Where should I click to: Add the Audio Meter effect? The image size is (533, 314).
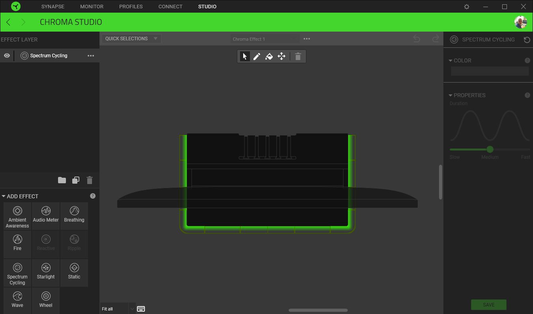click(46, 216)
